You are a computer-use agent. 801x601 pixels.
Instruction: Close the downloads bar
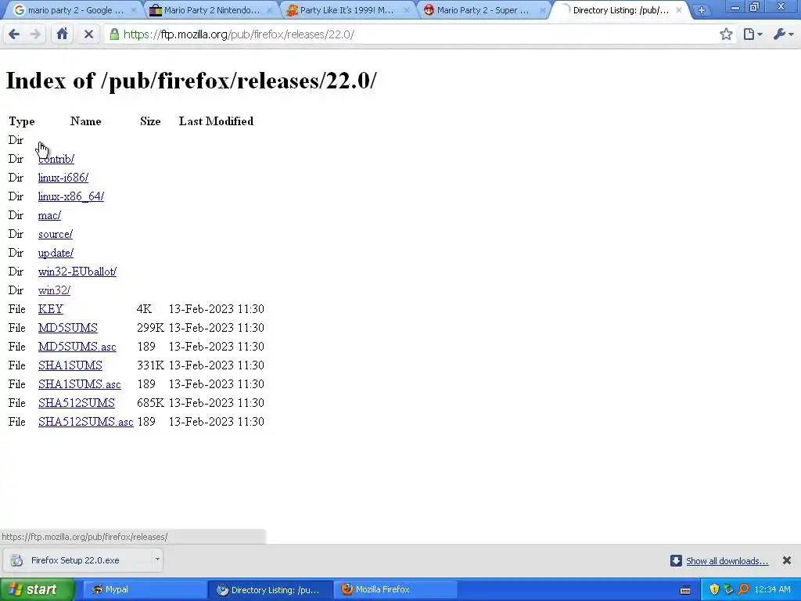[787, 560]
